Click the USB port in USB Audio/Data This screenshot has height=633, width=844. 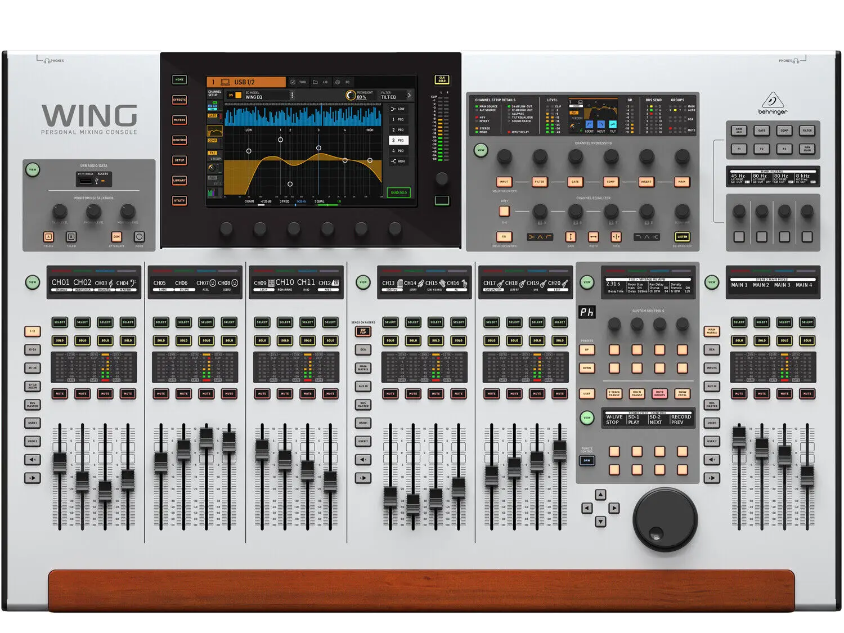pyautogui.click(x=87, y=180)
